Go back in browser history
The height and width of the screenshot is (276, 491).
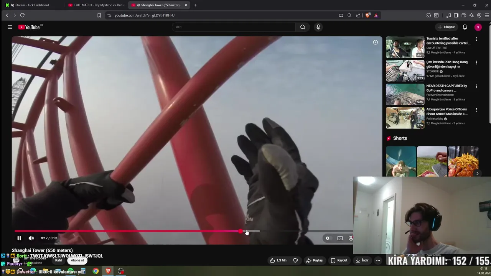(7, 15)
